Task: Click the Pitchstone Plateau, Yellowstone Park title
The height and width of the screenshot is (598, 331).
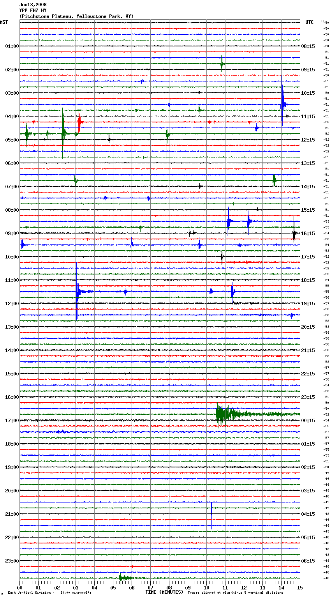Action: [x=76, y=16]
